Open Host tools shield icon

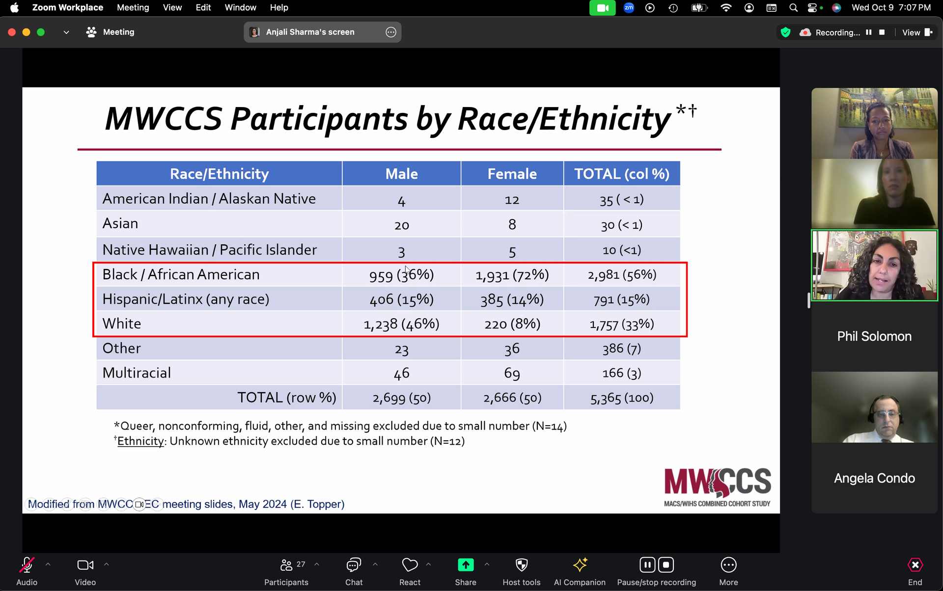coord(521,565)
